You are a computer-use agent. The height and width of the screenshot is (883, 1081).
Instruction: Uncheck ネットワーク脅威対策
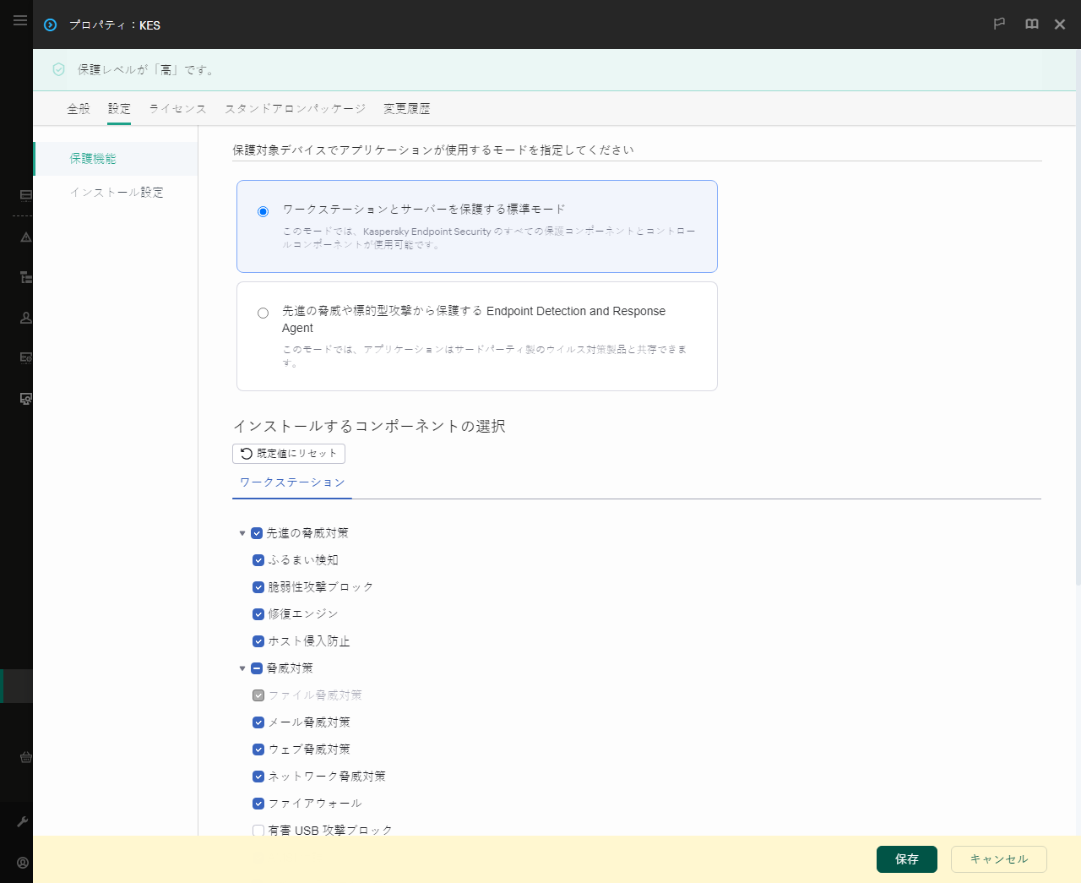click(x=258, y=777)
